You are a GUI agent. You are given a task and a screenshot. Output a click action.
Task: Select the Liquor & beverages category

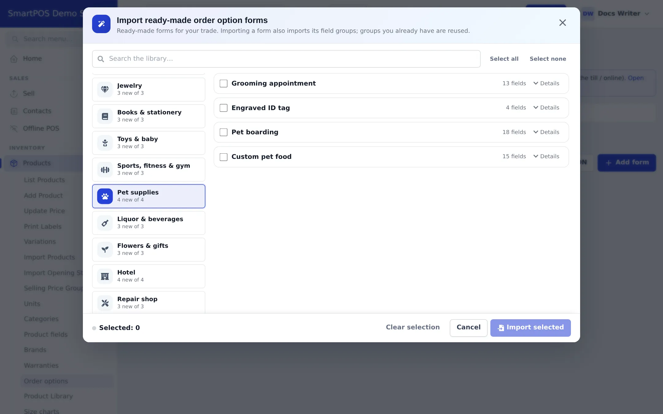(x=149, y=223)
